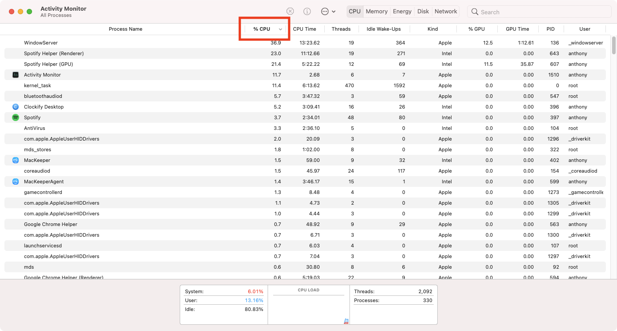
Task: Select the coreaudiod process
Action: tap(305, 171)
